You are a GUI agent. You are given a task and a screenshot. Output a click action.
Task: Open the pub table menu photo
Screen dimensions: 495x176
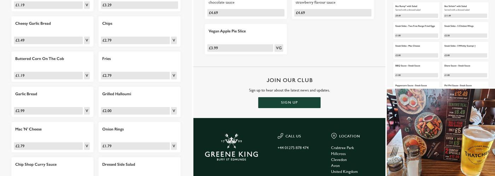tap(441, 132)
